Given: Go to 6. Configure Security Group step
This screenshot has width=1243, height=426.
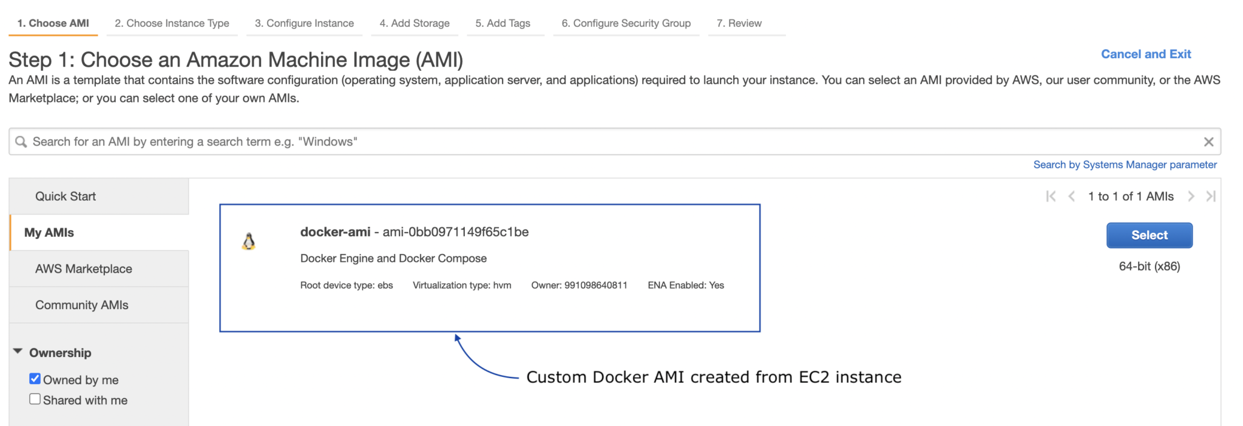Looking at the screenshot, I should pos(626,23).
